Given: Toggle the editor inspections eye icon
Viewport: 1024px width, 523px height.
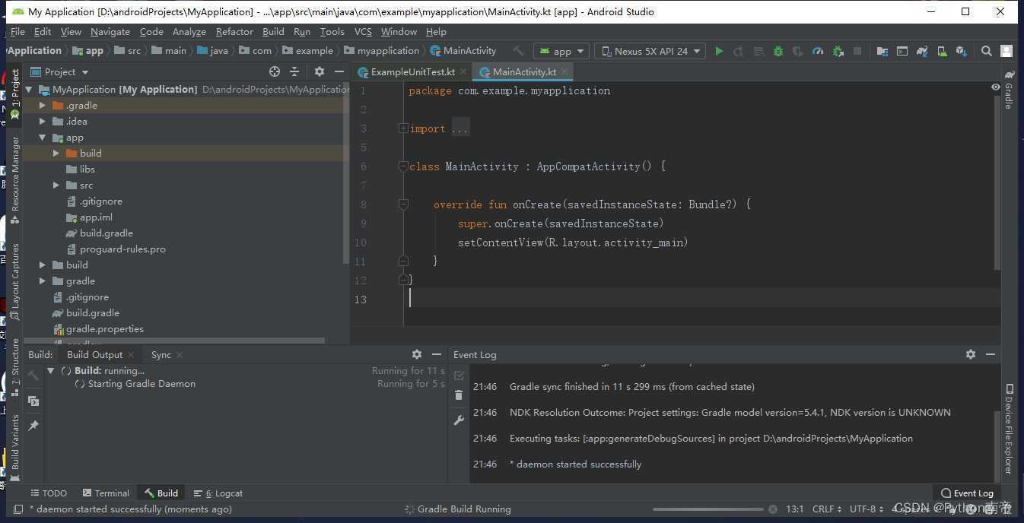Looking at the screenshot, I should tap(995, 87).
